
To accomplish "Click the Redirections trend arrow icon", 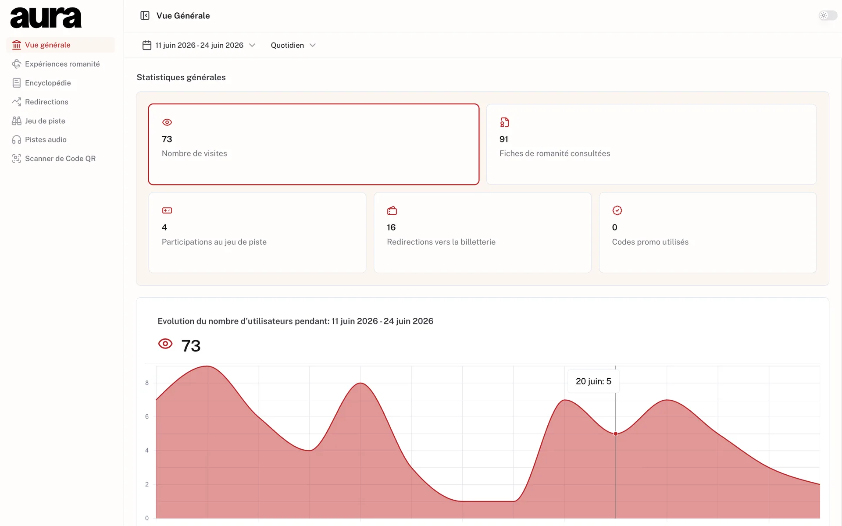I will [x=17, y=102].
